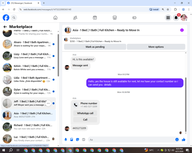Viewport: 192px width, 153px height.
Task: Open the Alvaro conversation
Action: click(x=28, y=44)
